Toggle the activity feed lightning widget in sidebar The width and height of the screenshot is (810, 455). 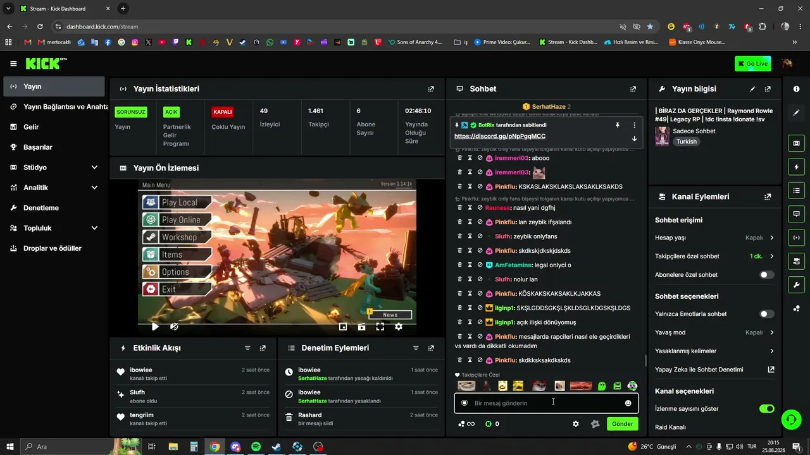click(x=796, y=167)
